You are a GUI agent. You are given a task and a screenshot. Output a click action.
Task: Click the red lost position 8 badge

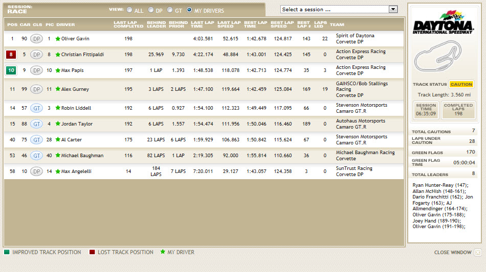[x=11, y=55]
